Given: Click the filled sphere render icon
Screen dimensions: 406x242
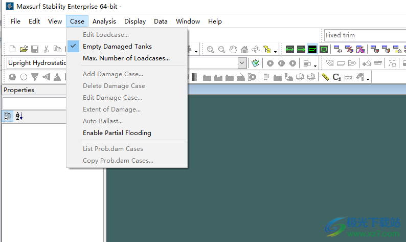Looking at the screenshot, I should 12,77.
